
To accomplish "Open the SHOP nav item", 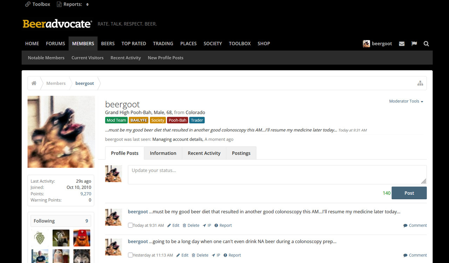I will pyautogui.click(x=264, y=43).
